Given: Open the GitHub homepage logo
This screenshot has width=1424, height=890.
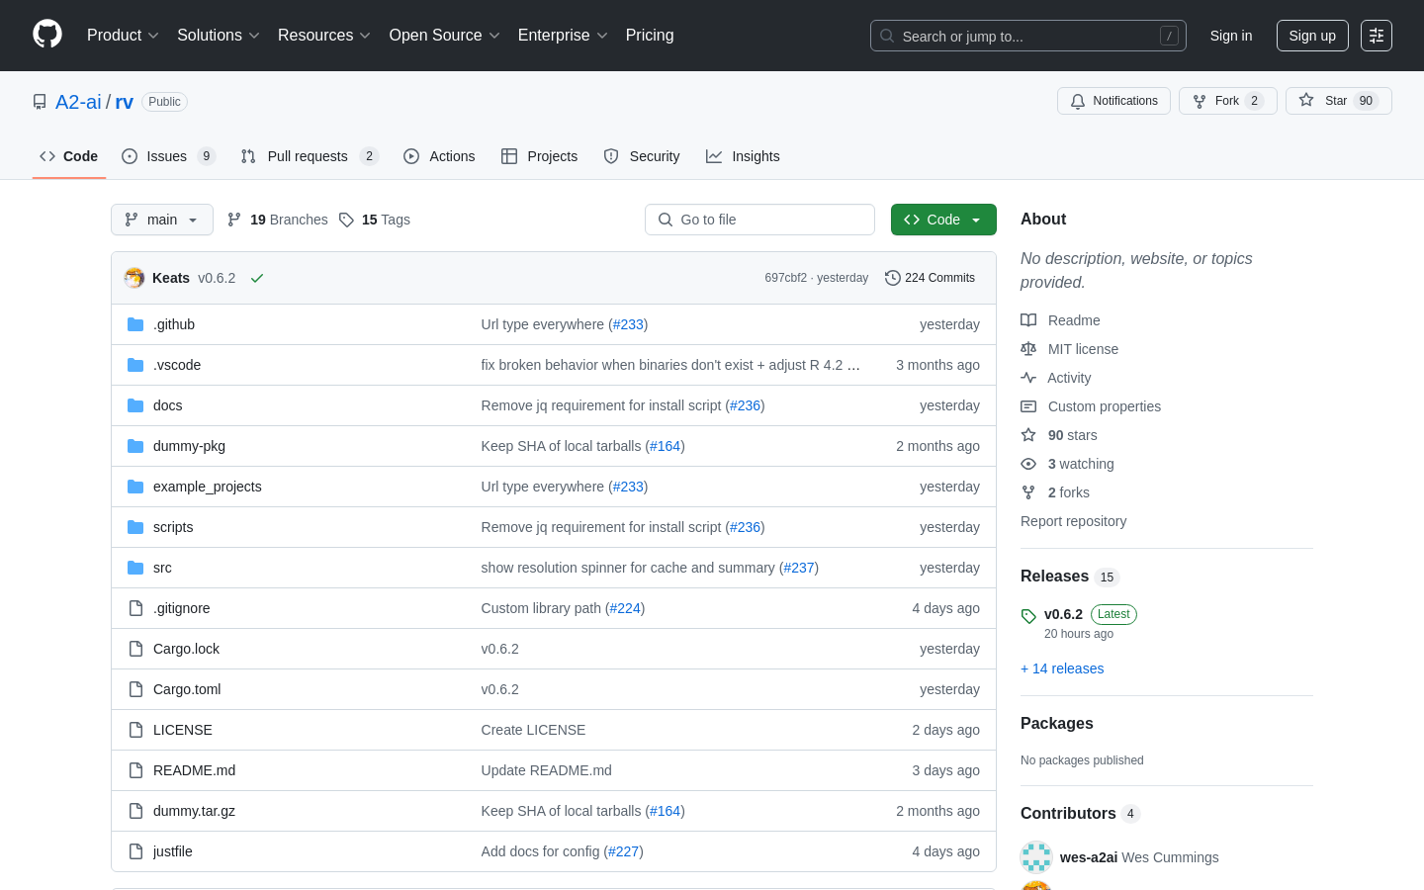Looking at the screenshot, I should [47, 35].
